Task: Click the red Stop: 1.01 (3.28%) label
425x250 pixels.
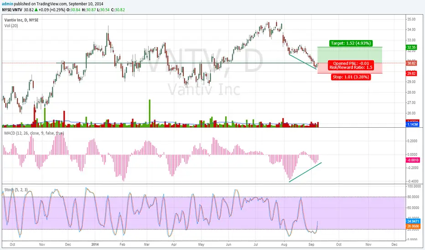Action: [351, 77]
